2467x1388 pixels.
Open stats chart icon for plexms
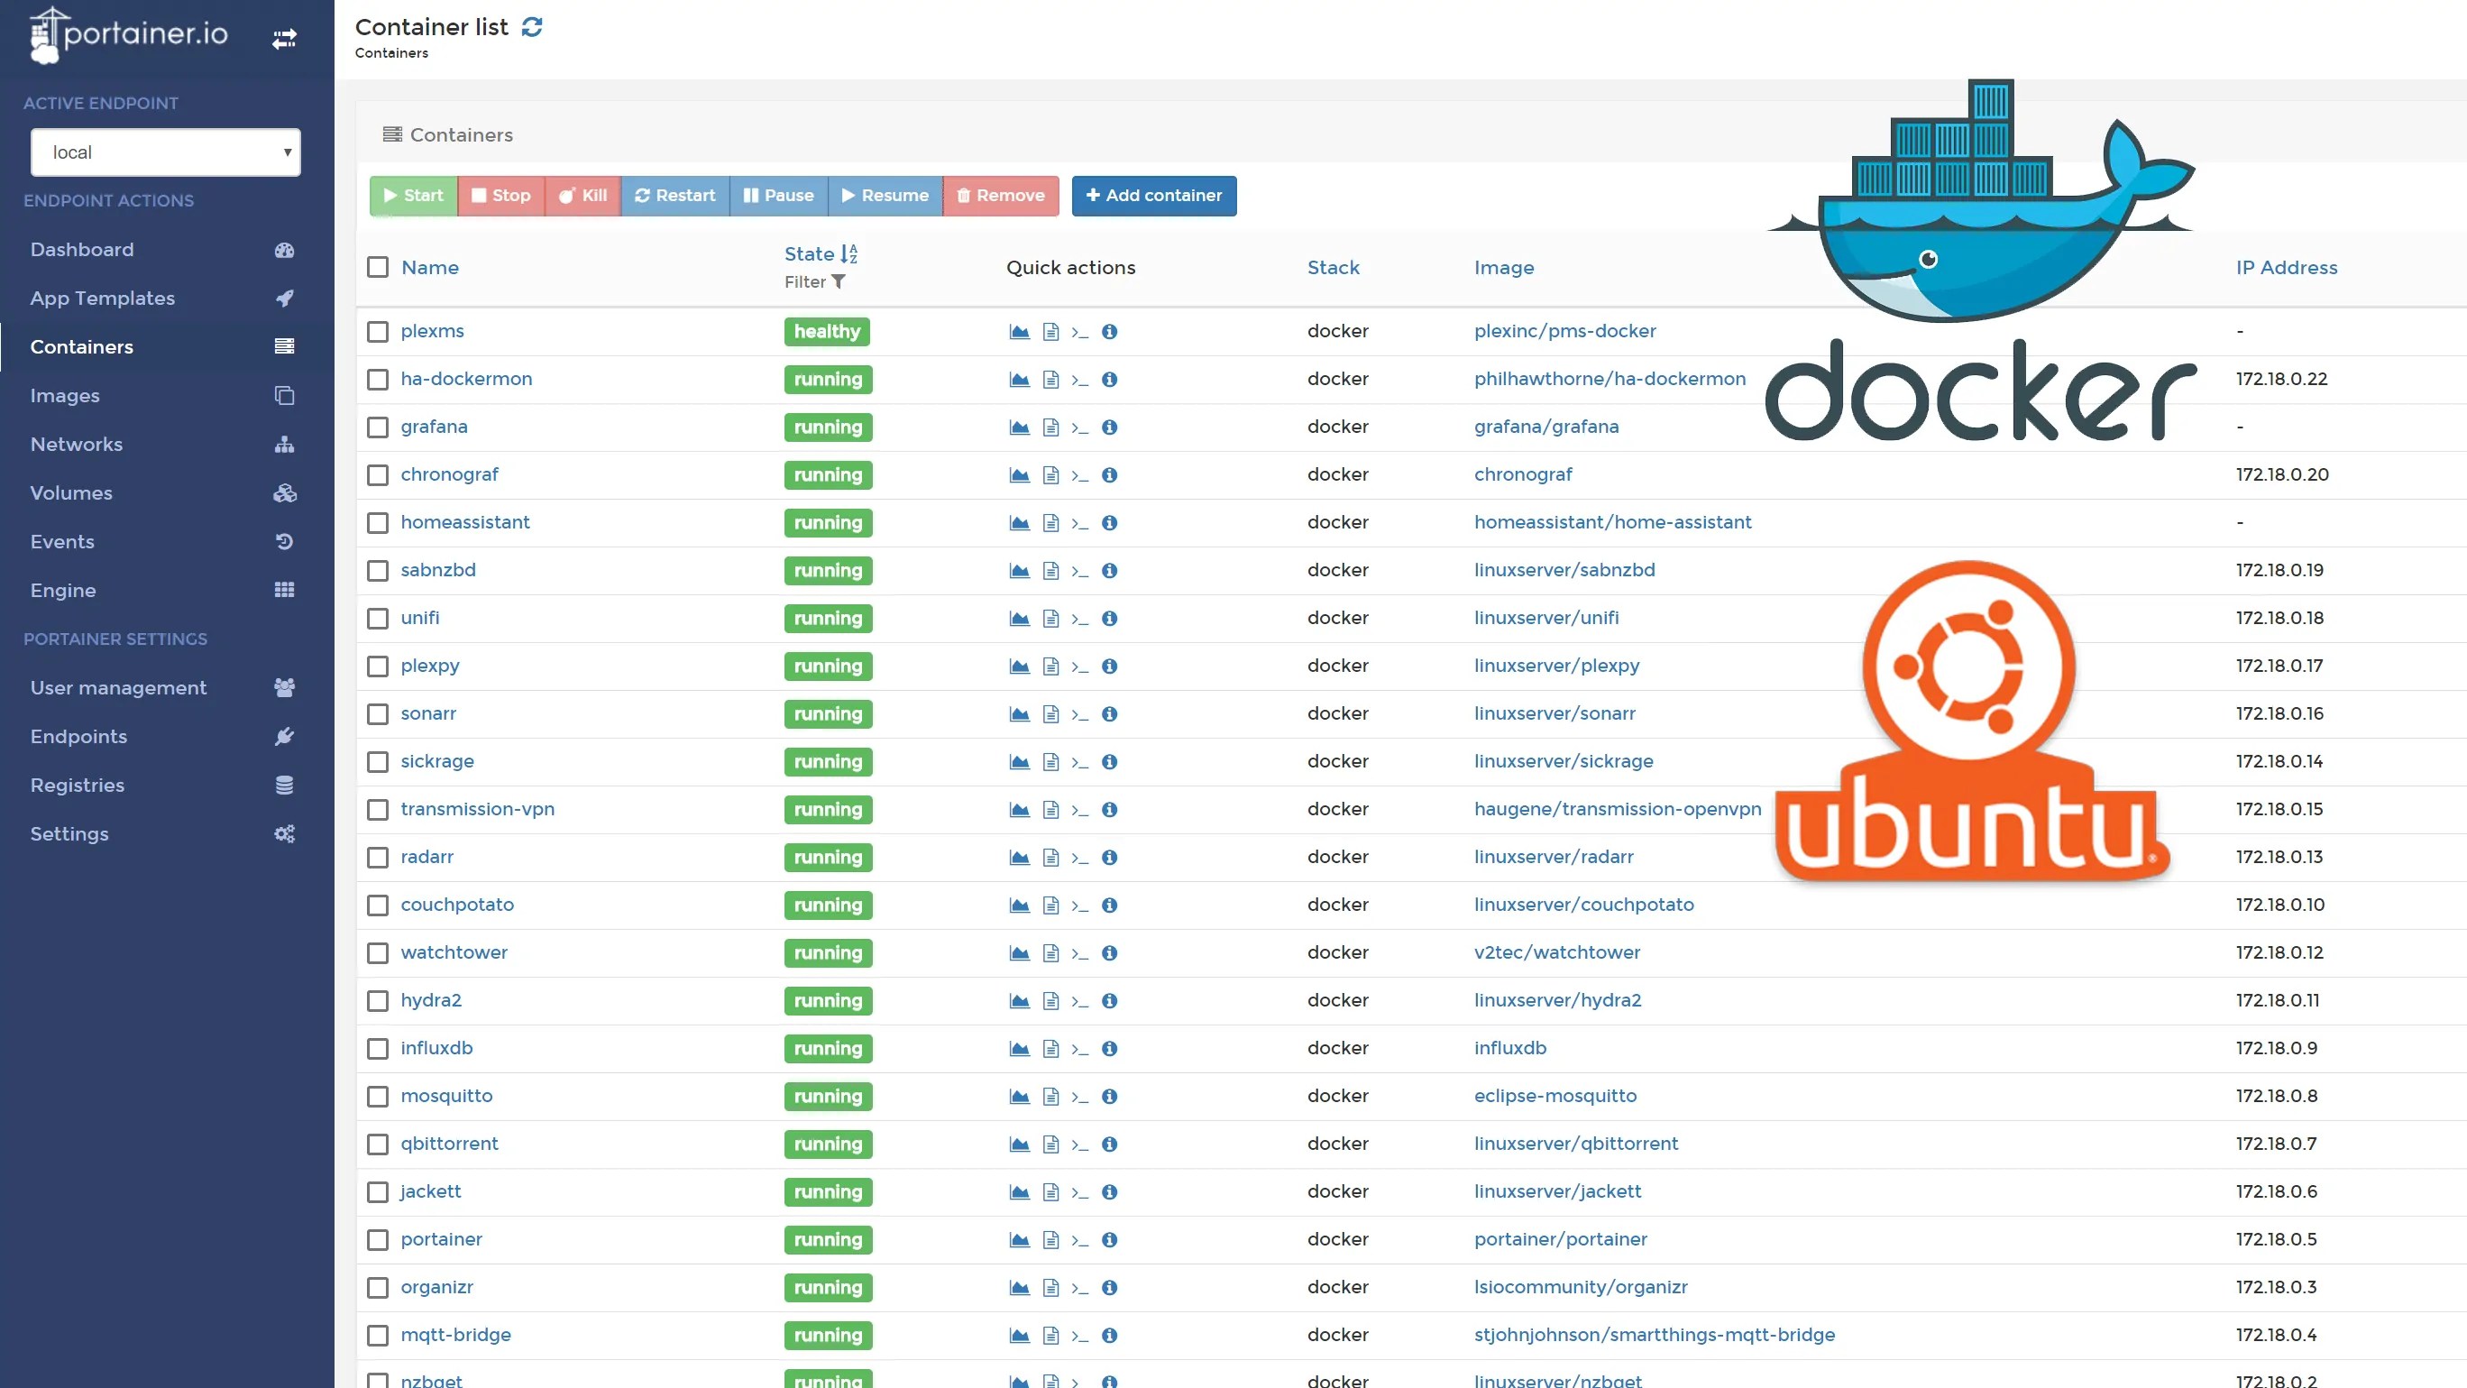1019,331
